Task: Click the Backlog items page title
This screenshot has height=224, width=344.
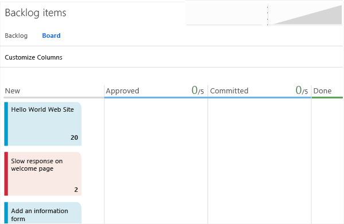Action: 36,13
